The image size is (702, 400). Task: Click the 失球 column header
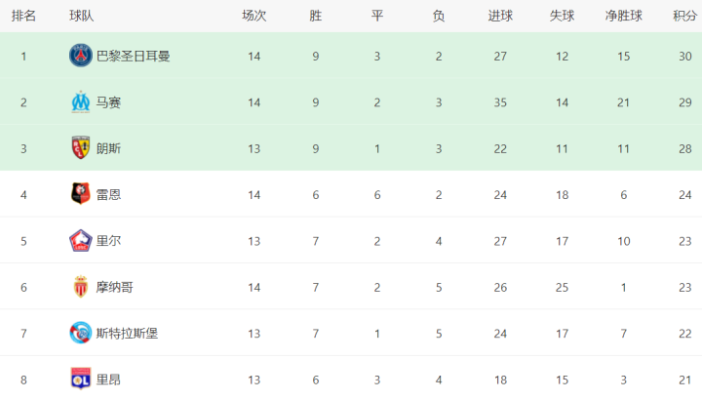click(562, 16)
